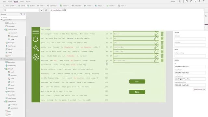Screen dimensions: 208x117
Task: Select ButtonSave in tree view
Action: 11,62
